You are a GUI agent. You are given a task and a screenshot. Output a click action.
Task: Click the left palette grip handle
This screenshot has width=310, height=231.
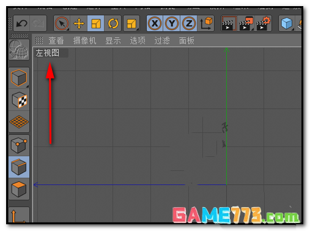[19, 36]
